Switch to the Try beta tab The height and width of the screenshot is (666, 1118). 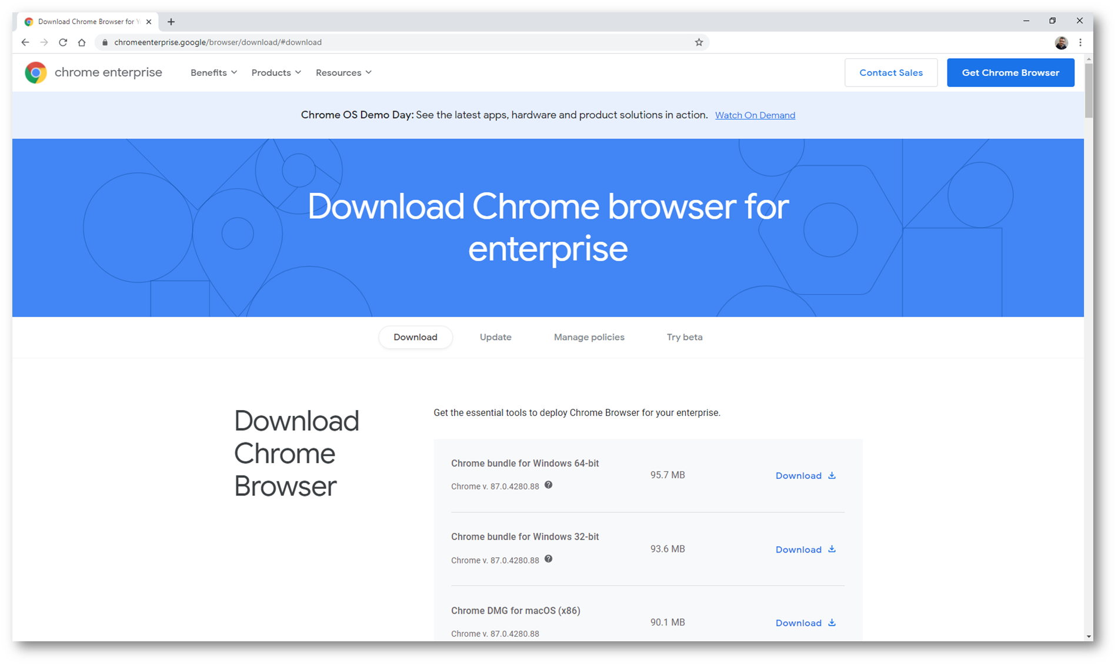[x=685, y=337]
